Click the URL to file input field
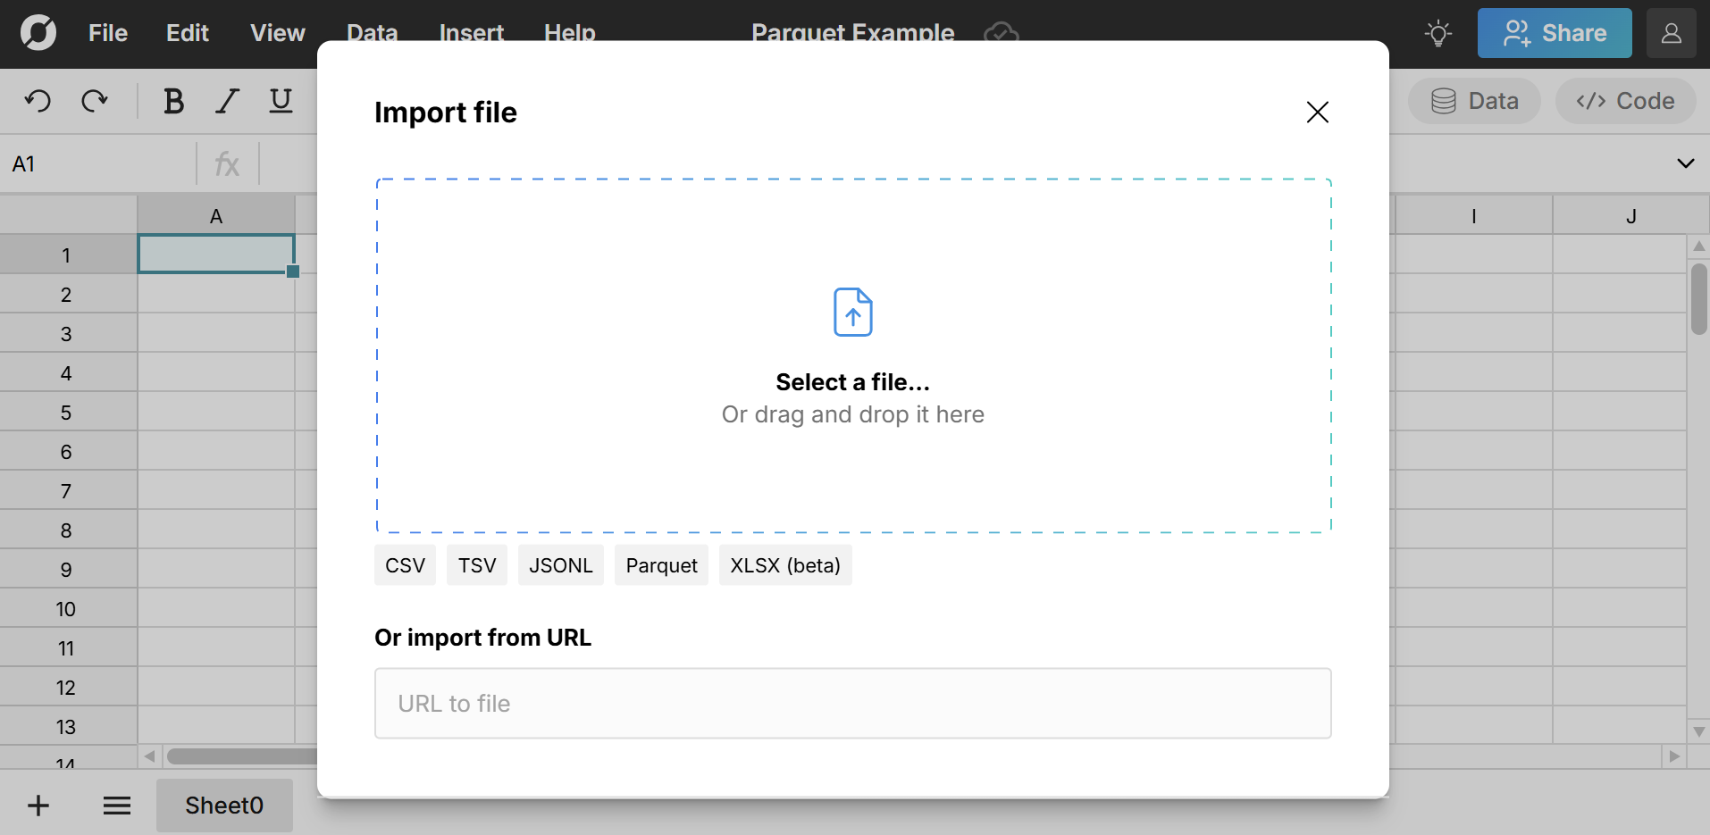The height and width of the screenshot is (835, 1710). tap(852, 704)
